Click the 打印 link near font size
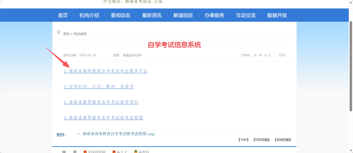 282,55
